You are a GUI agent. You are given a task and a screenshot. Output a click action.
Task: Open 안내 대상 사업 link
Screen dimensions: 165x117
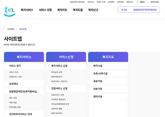point(15,107)
